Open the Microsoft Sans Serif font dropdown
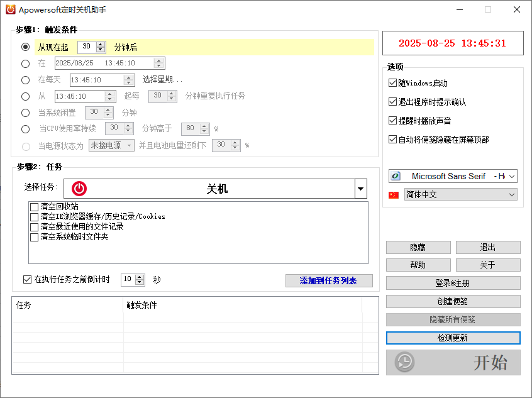 512,177
